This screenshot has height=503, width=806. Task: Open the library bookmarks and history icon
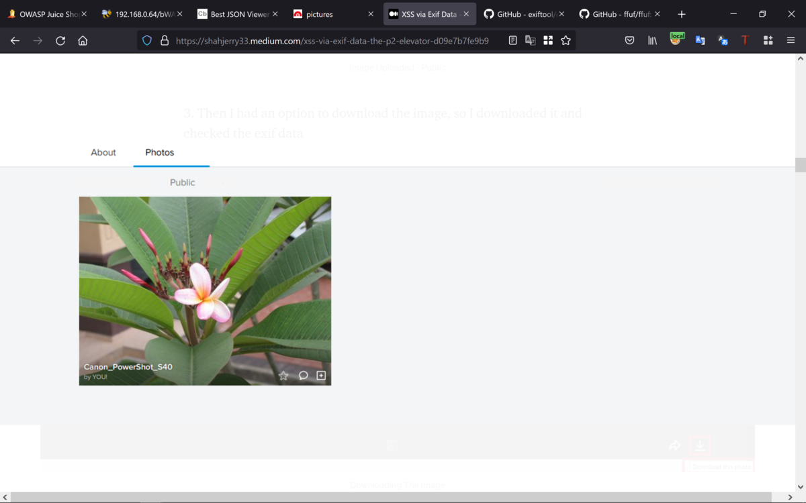652,41
